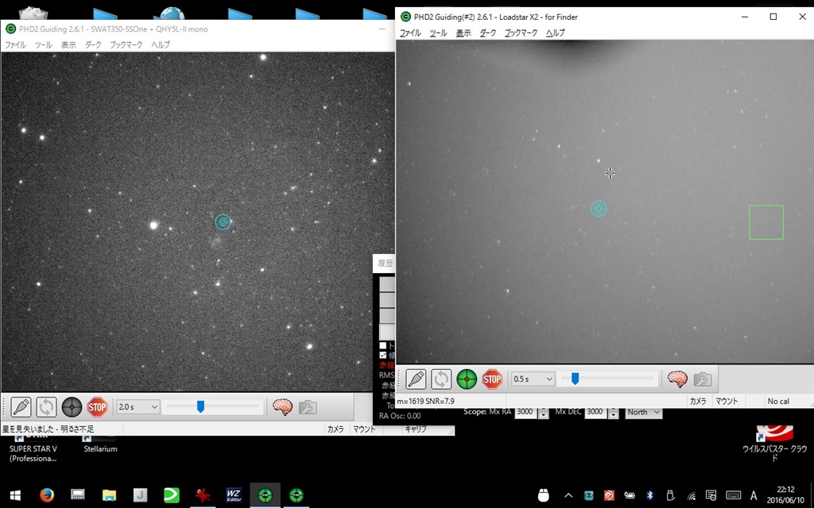Switch to the second PHD2 taskbar icon
814x508 pixels.
pos(296,495)
